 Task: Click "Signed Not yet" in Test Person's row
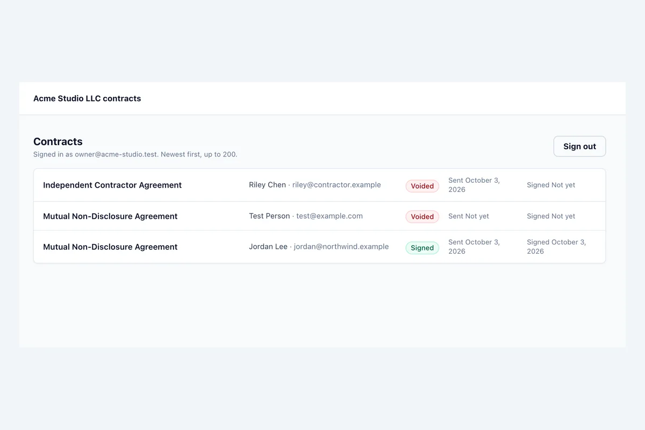[x=551, y=216]
